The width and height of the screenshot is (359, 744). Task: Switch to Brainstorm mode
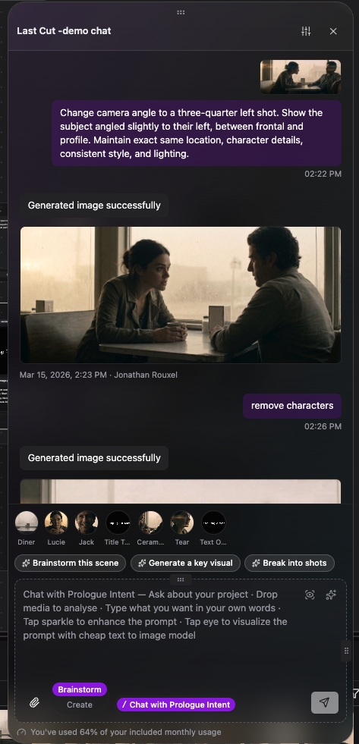(x=80, y=689)
